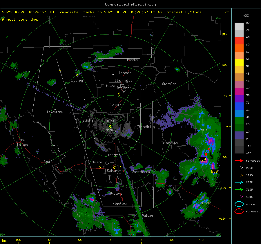Image resolution: width=261 pixels, height=244 pixels.
Task: Click the cyan current ellipse legend symbol
Action: (239, 204)
